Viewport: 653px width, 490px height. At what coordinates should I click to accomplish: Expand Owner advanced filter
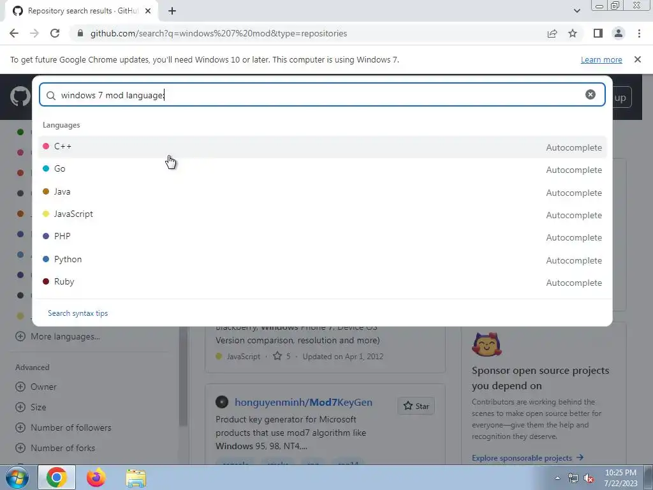point(36,387)
